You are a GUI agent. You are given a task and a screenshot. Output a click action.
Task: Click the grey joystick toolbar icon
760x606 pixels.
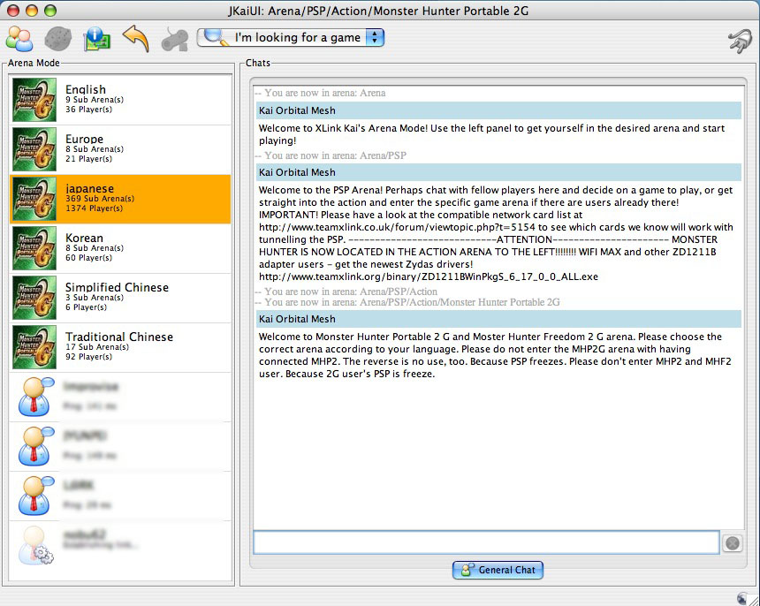(174, 39)
